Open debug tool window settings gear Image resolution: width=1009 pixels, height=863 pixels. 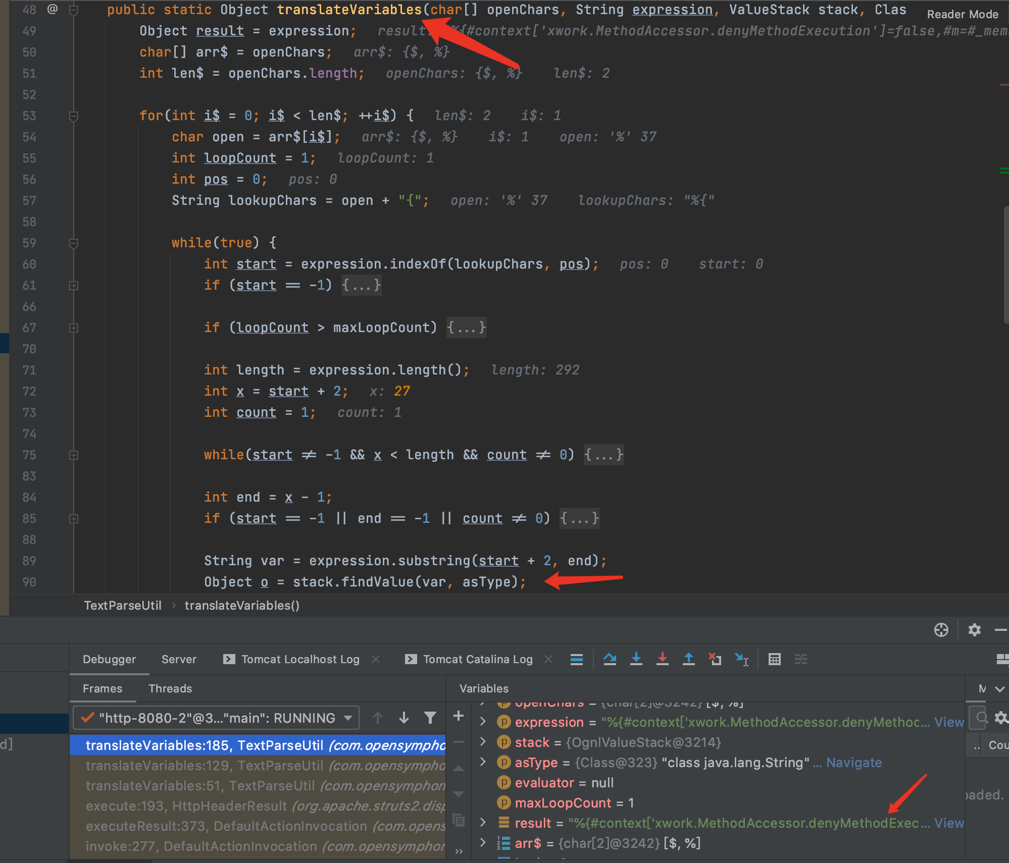pyautogui.click(x=975, y=630)
